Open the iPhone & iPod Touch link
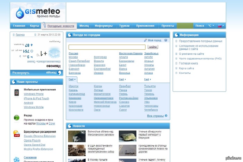 [x=36, y=99]
